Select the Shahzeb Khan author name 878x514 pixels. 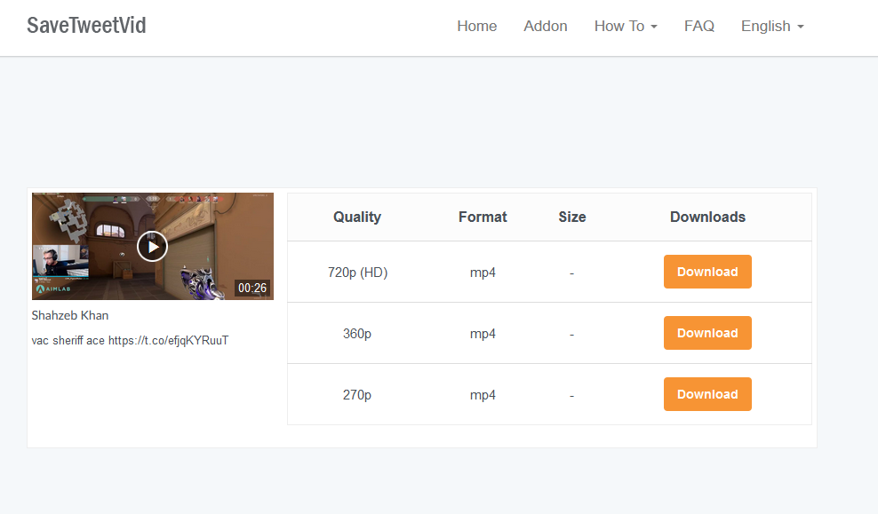coord(70,315)
